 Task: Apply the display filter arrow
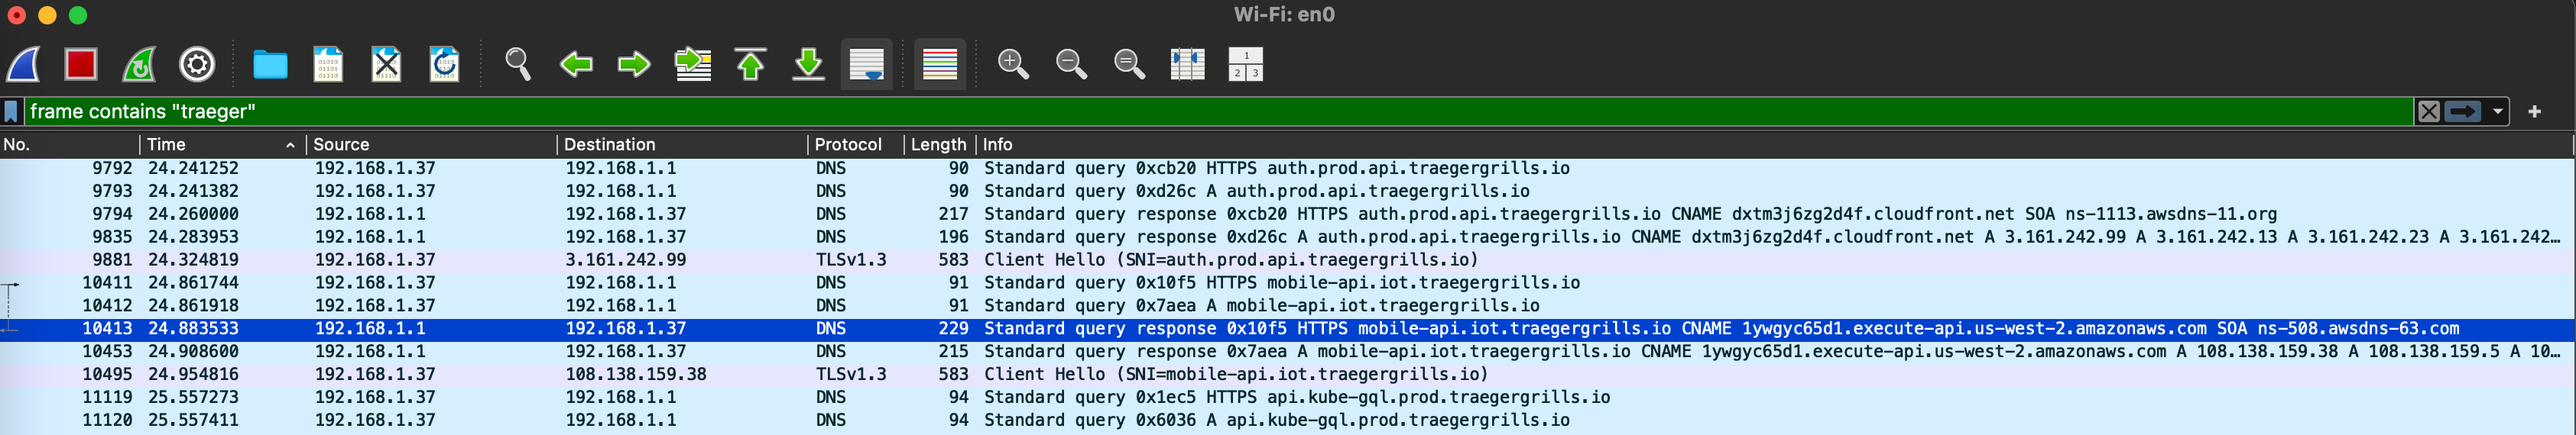click(2463, 111)
